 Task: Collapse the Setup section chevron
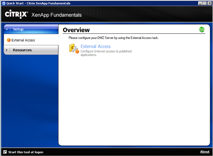tap(7, 29)
